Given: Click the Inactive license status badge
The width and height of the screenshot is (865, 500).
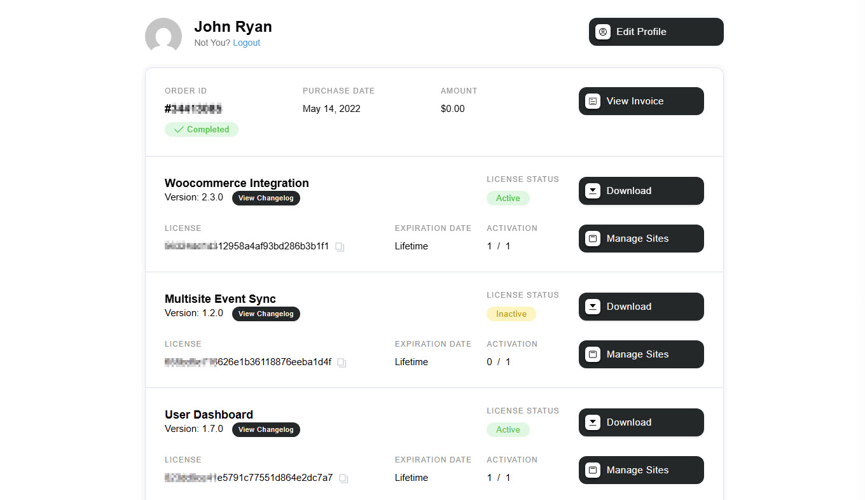Looking at the screenshot, I should [511, 314].
